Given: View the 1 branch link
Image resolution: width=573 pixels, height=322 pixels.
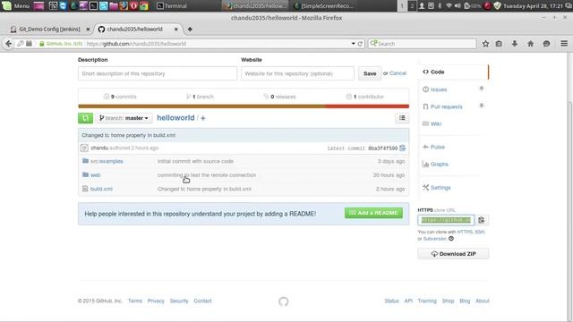Looking at the screenshot, I should click(x=200, y=97).
